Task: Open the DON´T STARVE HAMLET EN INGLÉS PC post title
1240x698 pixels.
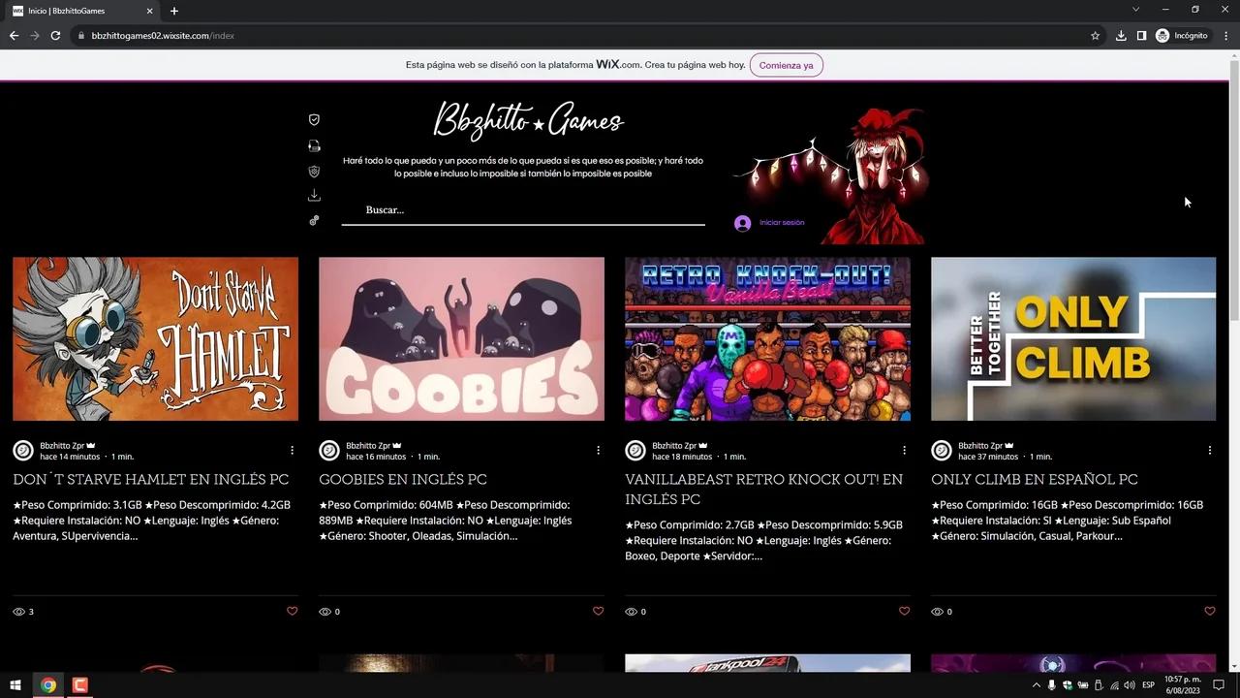Action: (151, 480)
